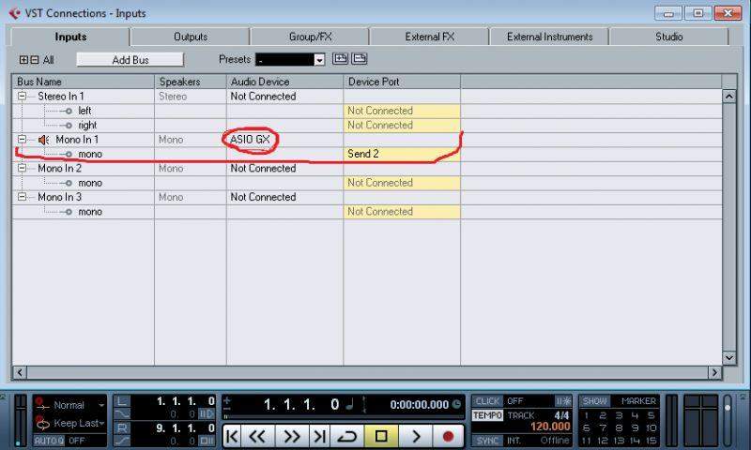Screen dimensions: 751x450
Task: Toggle the post-roll button by right locator
Action: 207,441
